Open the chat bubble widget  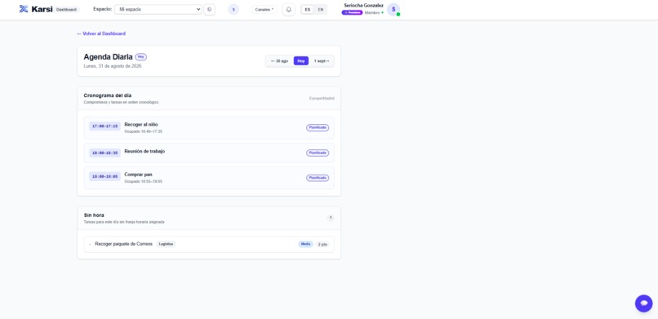coord(643,303)
